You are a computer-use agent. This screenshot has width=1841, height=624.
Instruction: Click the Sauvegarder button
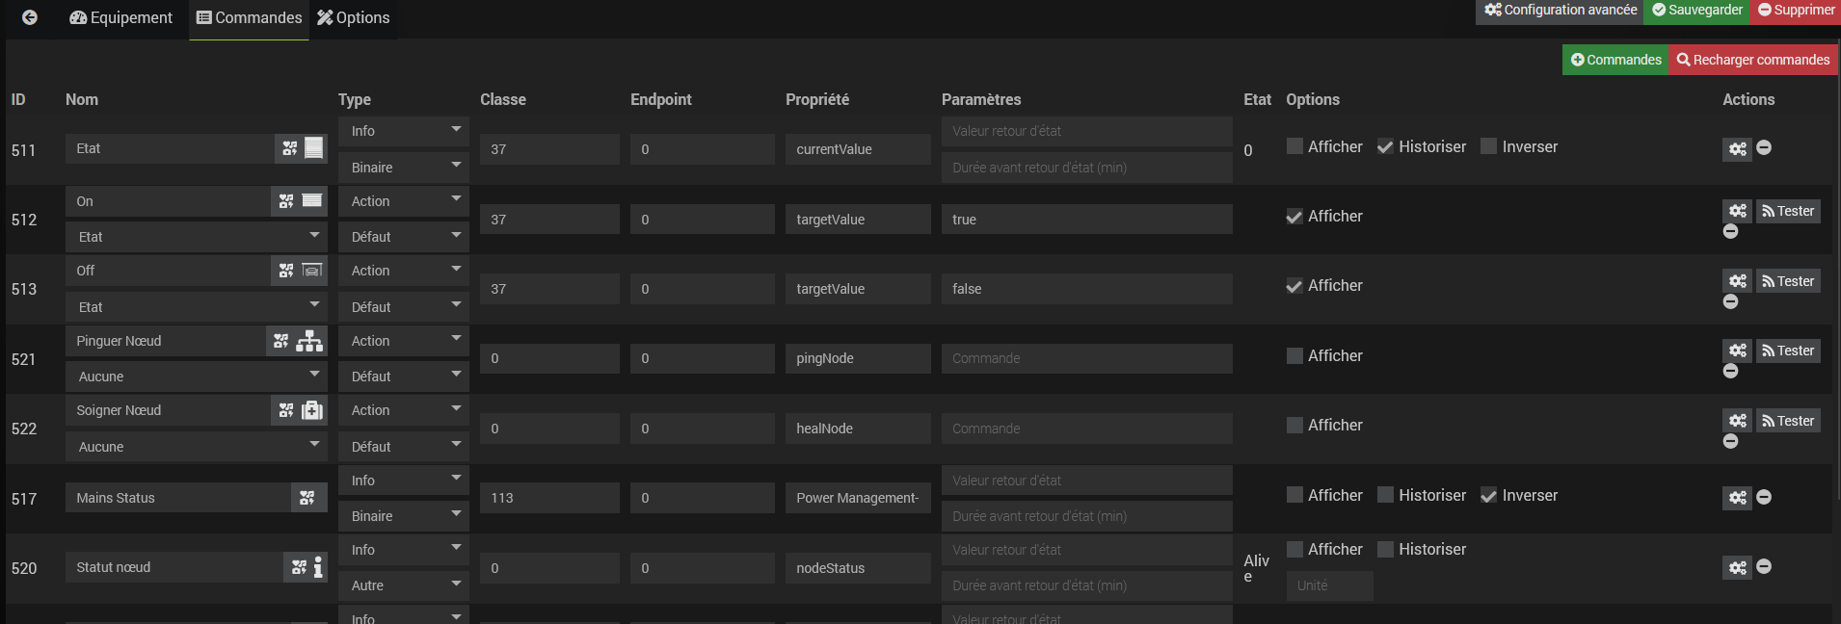click(1696, 11)
